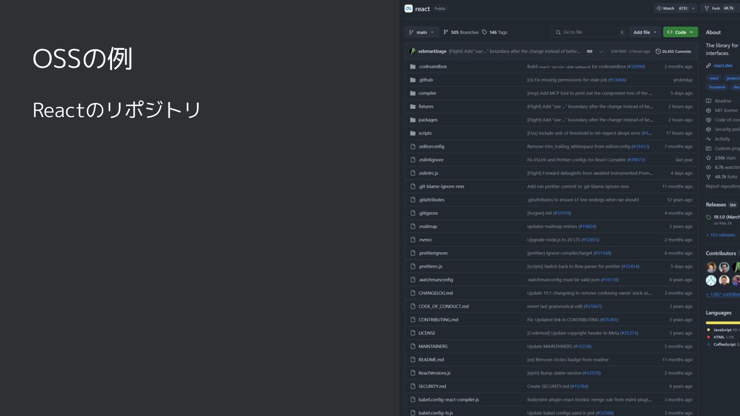This screenshot has width=740, height=416.
Task: Open the Add file dropdown
Action: [x=644, y=32]
